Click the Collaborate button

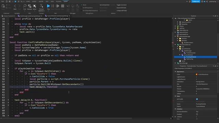195,1
